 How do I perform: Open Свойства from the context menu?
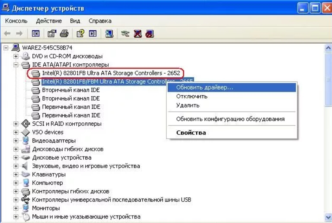click(x=191, y=133)
